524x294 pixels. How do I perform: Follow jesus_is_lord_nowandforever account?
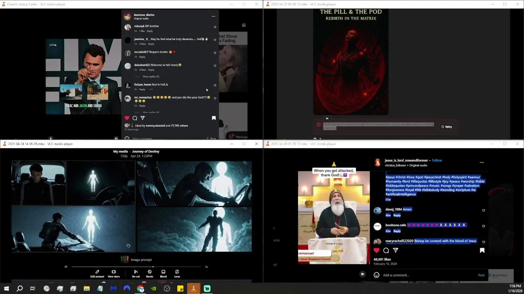point(437,160)
